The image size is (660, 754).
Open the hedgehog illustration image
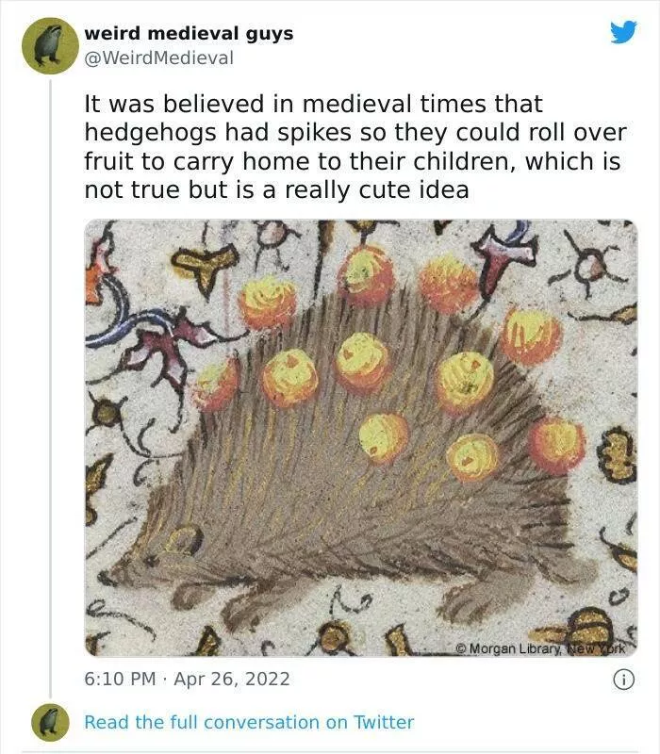pyautogui.click(x=361, y=437)
